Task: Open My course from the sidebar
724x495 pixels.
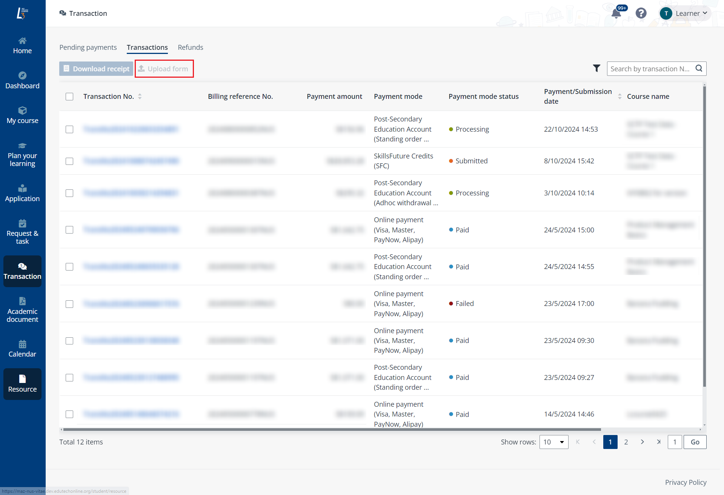Action: pos(22,115)
